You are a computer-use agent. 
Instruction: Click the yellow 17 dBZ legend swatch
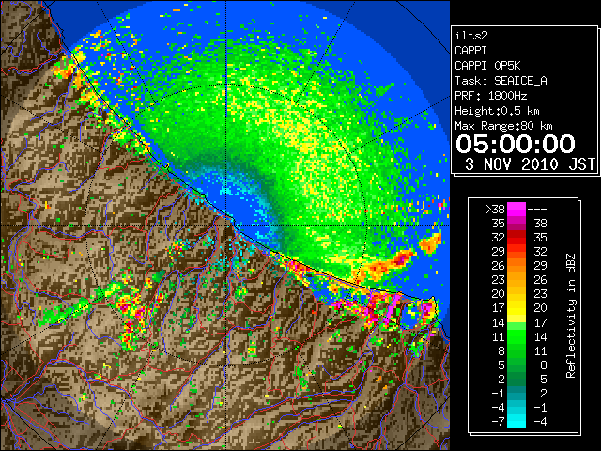coord(516,308)
